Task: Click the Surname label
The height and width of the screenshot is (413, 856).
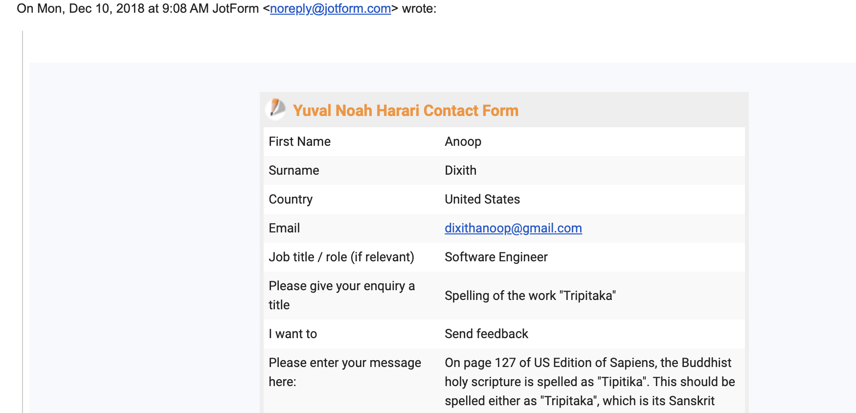Action: pos(293,170)
